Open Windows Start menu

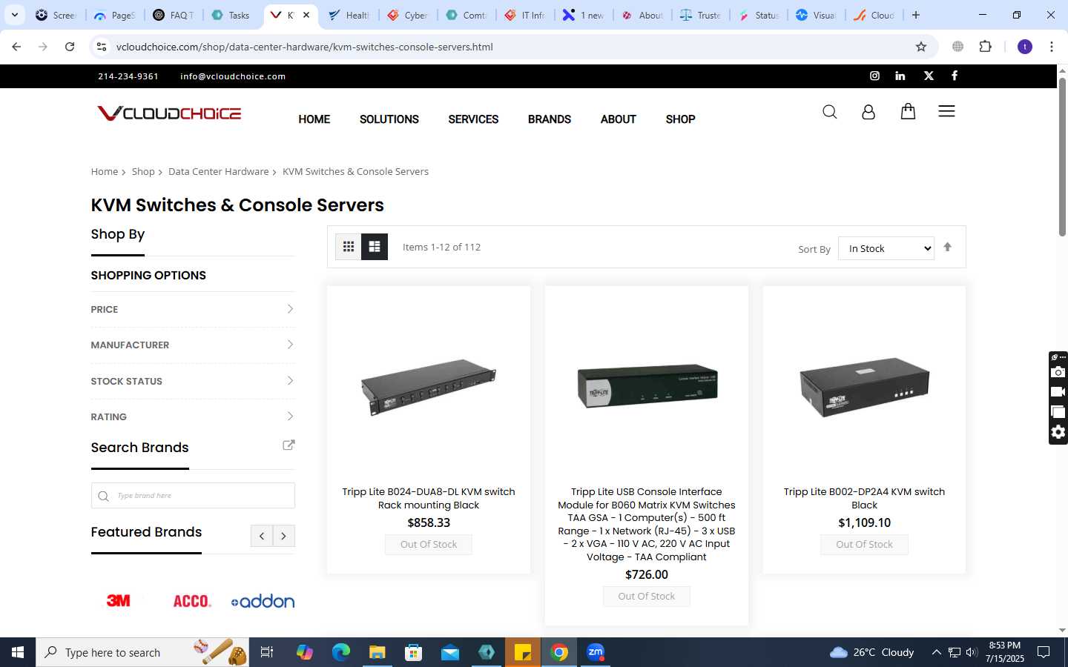(18, 652)
